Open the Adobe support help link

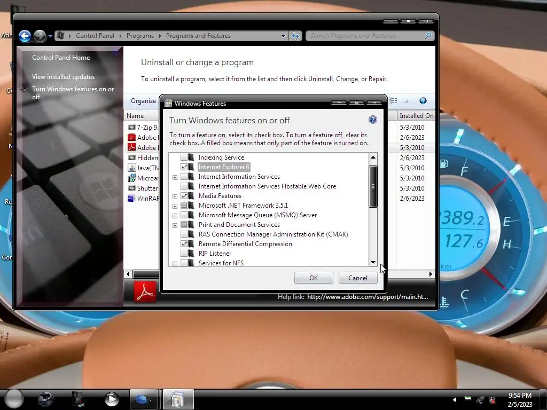pyautogui.click(x=368, y=297)
